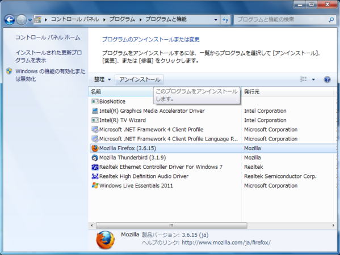
Task: Maximize the Programs and Features window
Action: point(312,5)
